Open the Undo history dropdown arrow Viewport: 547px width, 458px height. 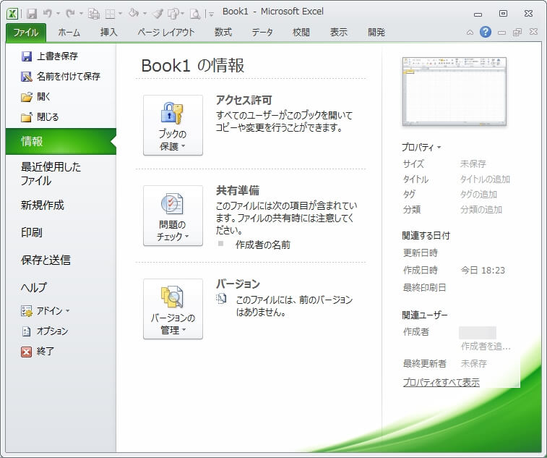[x=59, y=14]
